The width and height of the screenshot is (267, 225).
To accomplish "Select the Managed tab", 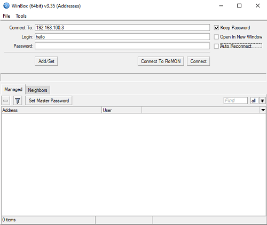I will tap(13, 89).
